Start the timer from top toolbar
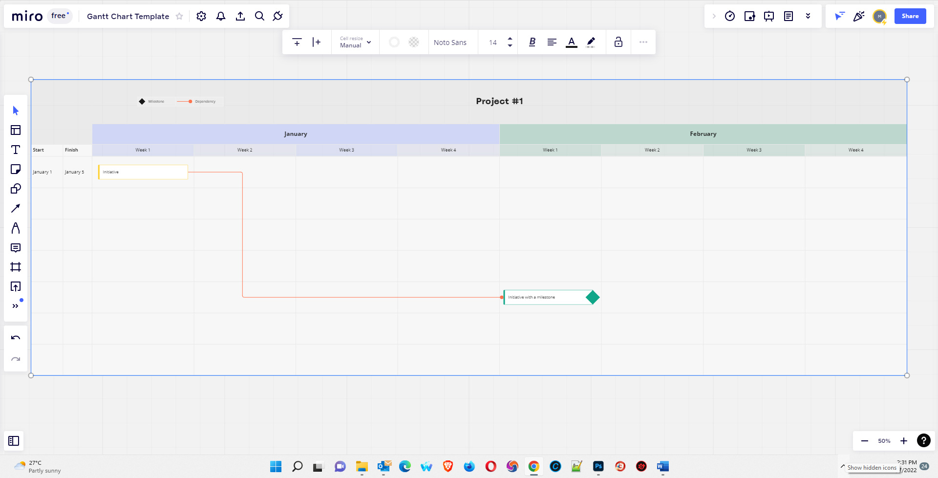Viewport: 938px width, 478px height. 730,16
